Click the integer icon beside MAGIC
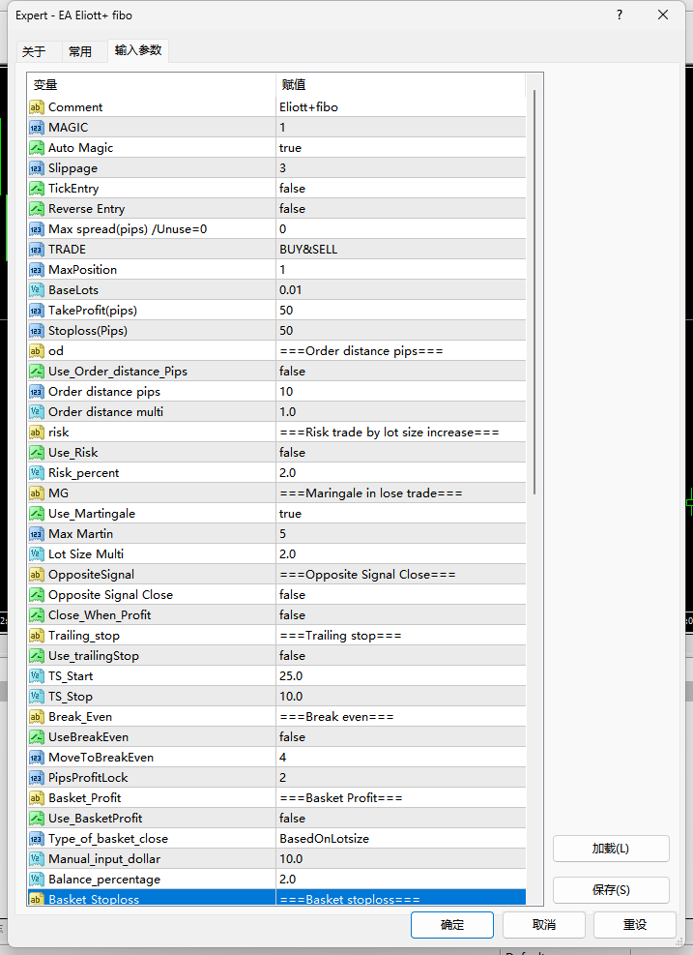This screenshot has height=955, width=693. pos(37,128)
